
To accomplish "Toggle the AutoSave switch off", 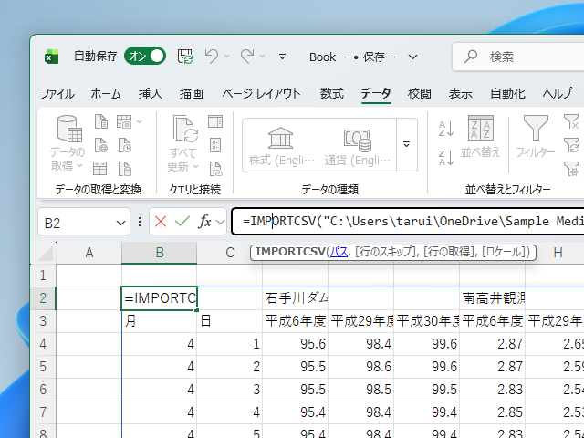I will click(145, 57).
